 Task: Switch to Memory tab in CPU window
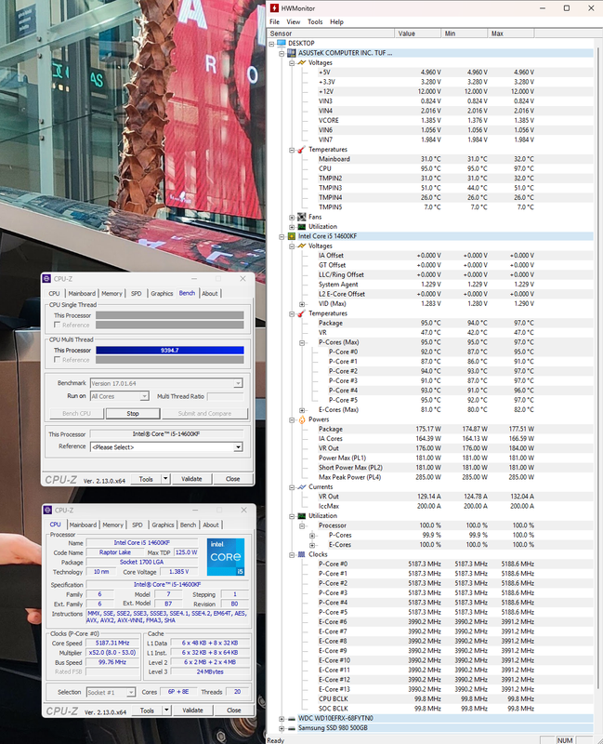click(x=112, y=525)
